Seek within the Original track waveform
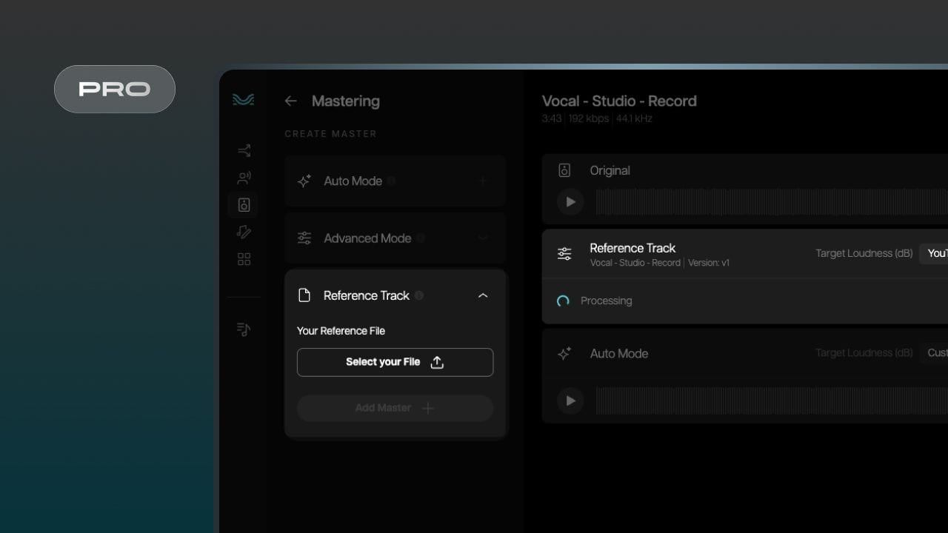The width and height of the screenshot is (948, 533). click(x=770, y=201)
